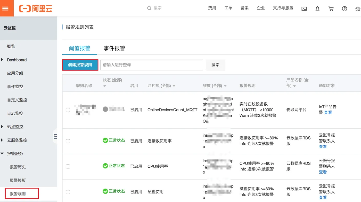The width and height of the screenshot is (361, 202).
Task: Click the sidebar collapse handle icon
Action: 55,136
